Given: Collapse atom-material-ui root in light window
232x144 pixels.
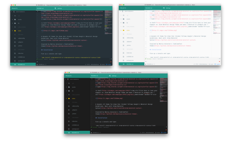Looking at the screenshot, I should pyautogui.click(x=120, y=11).
